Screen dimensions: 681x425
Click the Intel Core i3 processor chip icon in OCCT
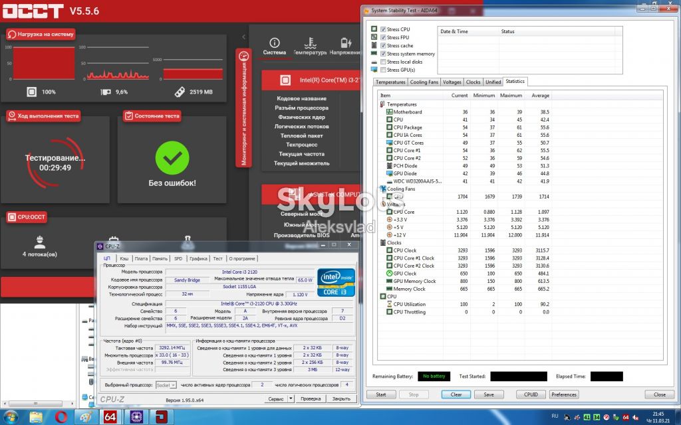click(285, 80)
